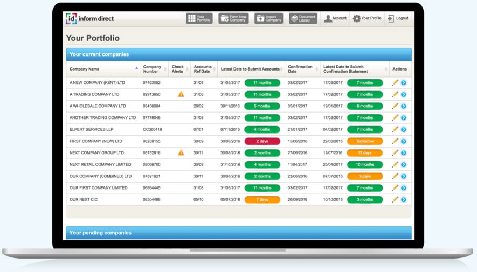Open the Document Library navigation button
The width and height of the screenshot is (477, 272).
pos(303,18)
